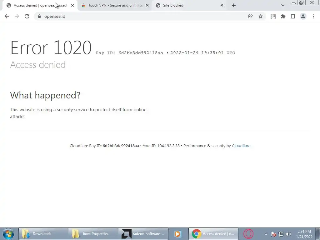Open the volume speaker tray icon
The height and width of the screenshot is (240, 320).
288,234
